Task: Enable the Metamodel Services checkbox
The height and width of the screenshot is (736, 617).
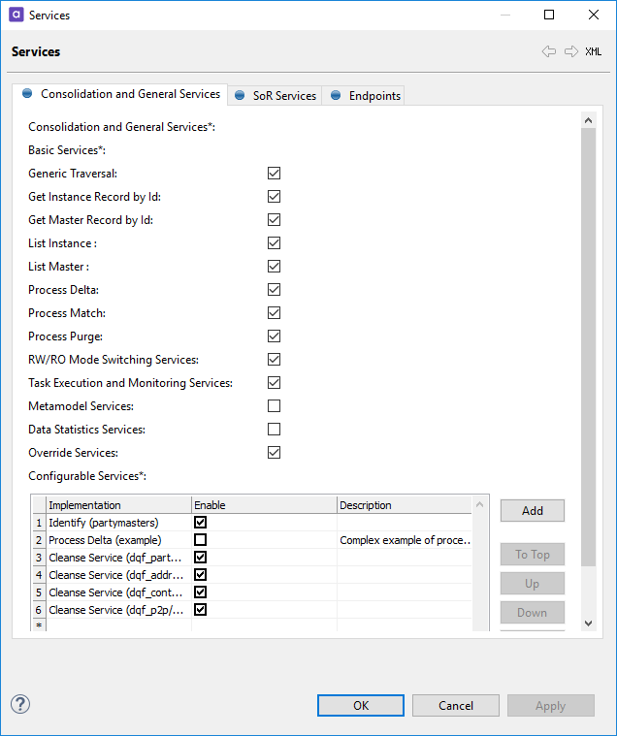Action: 274,406
